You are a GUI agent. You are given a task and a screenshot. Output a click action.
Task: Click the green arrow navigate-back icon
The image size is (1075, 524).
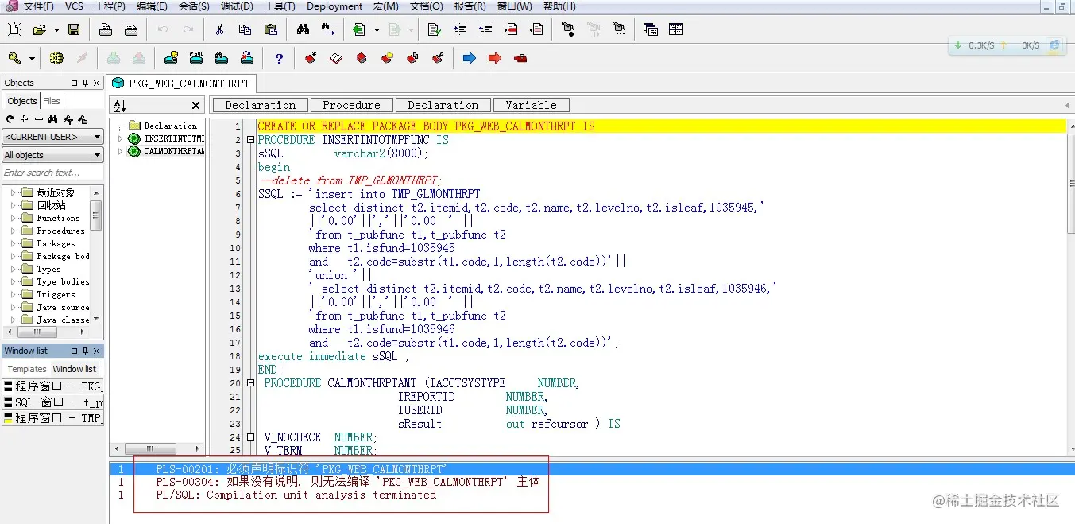click(359, 29)
